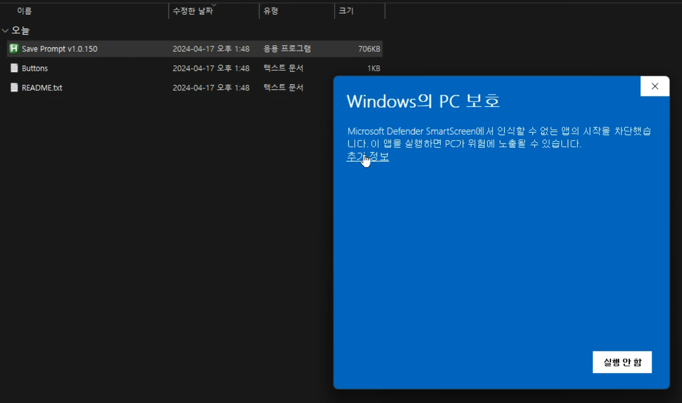Click the modified date of README.txt
Screen dimensions: 682x403
[x=211, y=88]
